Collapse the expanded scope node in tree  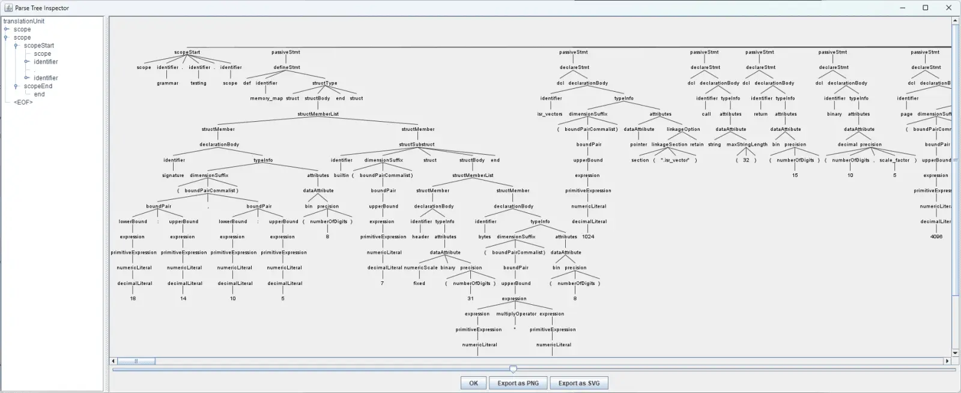click(x=6, y=37)
